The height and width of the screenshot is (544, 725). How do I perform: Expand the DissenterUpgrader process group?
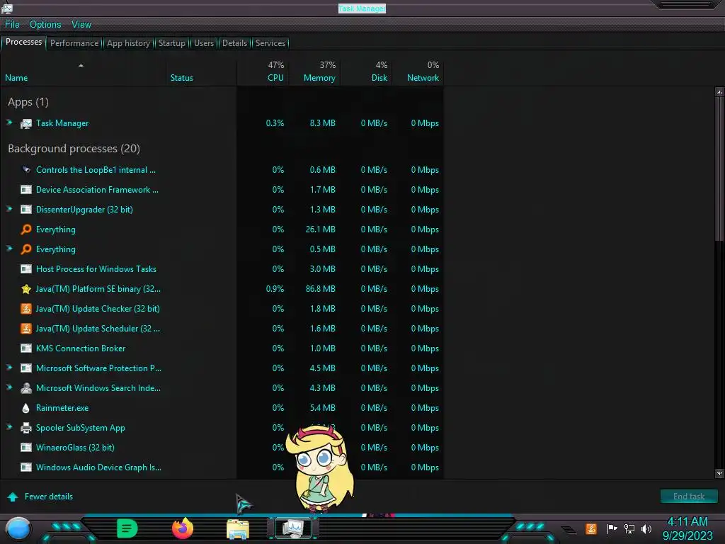[9, 209]
